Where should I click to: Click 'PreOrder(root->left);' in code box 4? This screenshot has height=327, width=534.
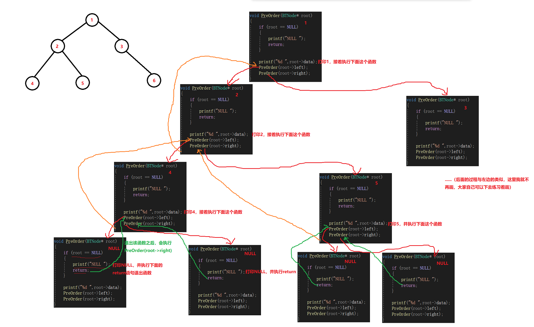148,218
